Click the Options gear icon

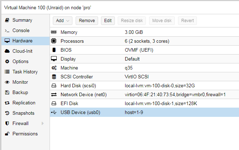click(x=7, y=62)
